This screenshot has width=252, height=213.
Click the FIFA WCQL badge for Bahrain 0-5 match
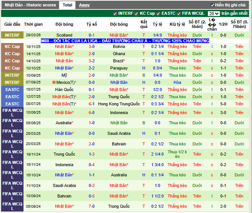[x=12, y=196]
